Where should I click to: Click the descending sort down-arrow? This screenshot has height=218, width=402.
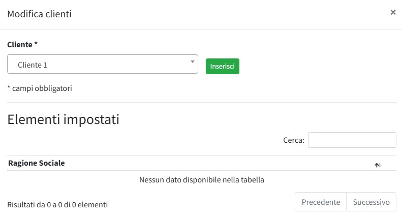380,166
